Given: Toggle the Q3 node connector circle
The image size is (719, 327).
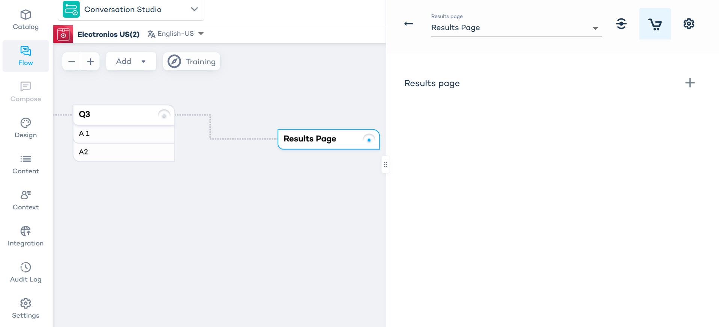Looking at the screenshot, I should pos(164,115).
